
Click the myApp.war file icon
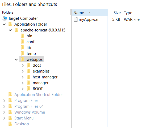(76, 19)
